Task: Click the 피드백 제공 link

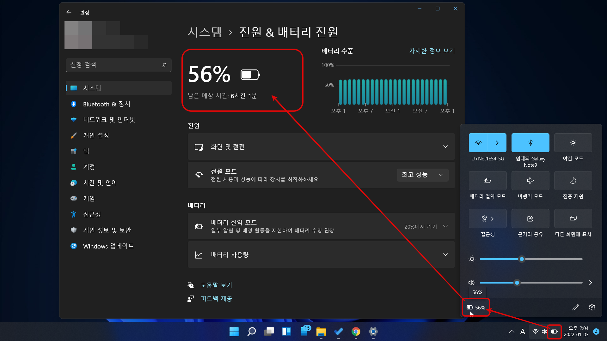Action: (x=216, y=298)
